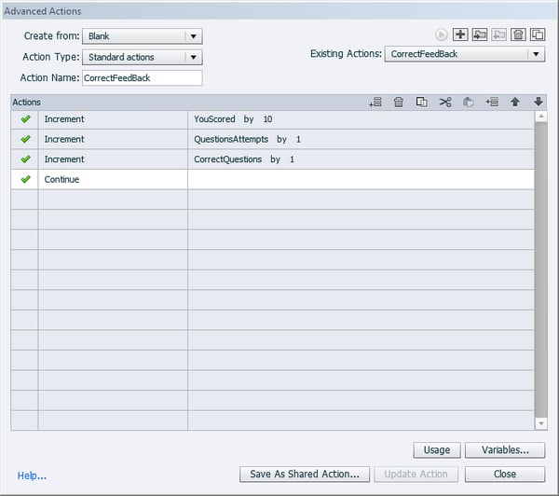Click the Export shared action folder icon
Image resolution: width=559 pixels, height=496 pixels.
[498, 34]
